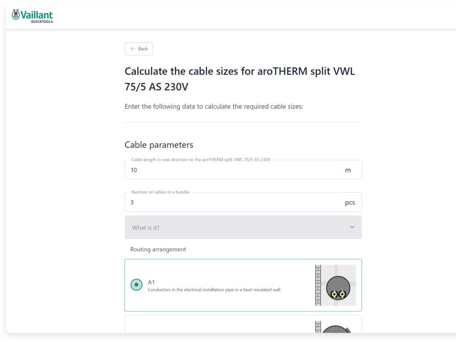Viewport: 456px width, 342px height.
Task: Click the 'Cable parameters' section heading
Action: click(159, 145)
